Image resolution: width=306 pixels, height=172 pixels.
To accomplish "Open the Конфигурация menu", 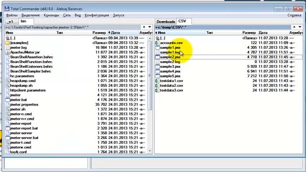I will coord(97,15).
